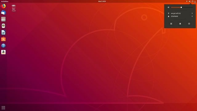The height and width of the screenshot is (111, 197).
Task: Open the Help icon in dock
Action: [x=3, y=46]
